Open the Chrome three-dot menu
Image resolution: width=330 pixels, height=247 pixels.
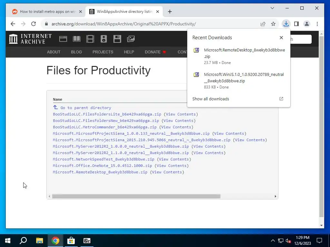pos(317,24)
